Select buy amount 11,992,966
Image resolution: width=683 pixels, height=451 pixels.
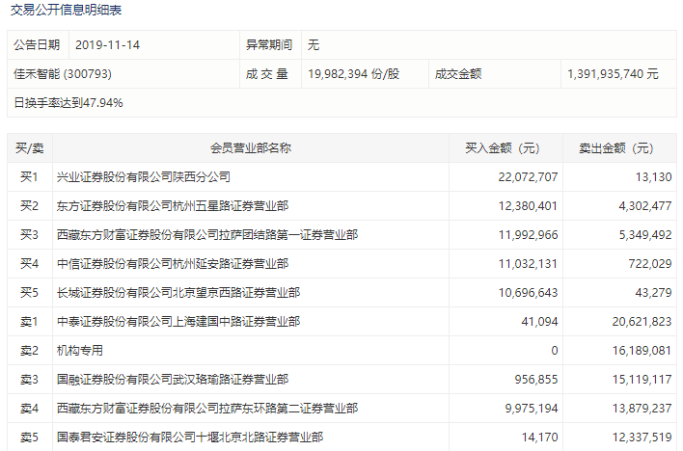pyautogui.click(x=528, y=235)
